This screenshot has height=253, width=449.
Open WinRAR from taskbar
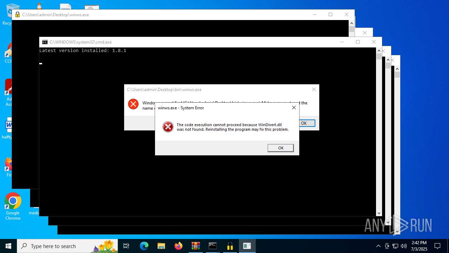[x=196, y=246]
